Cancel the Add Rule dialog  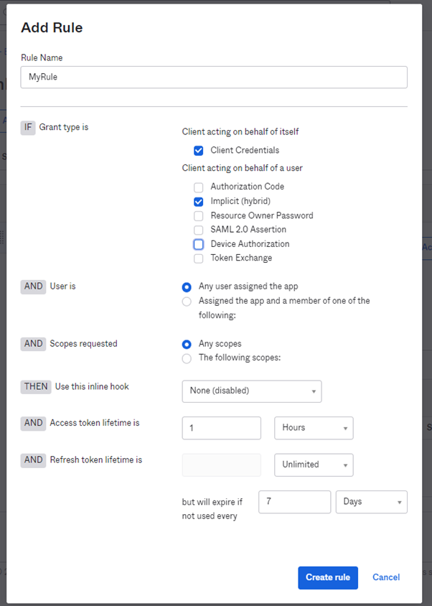click(386, 577)
